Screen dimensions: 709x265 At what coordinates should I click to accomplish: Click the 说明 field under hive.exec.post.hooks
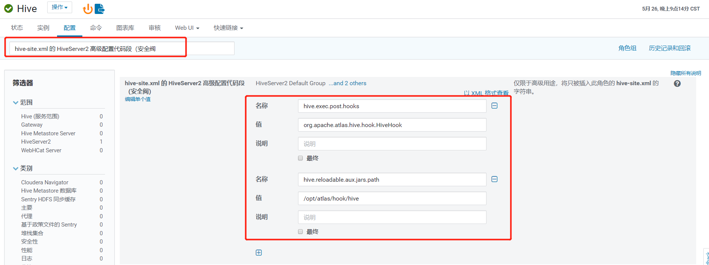[x=392, y=144]
